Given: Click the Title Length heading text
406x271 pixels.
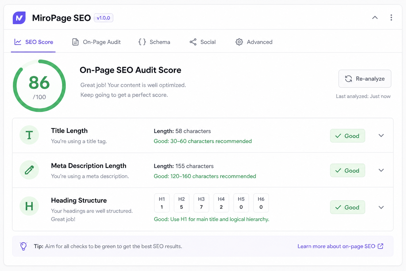Looking at the screenshot, I should [x=69, y=131].
